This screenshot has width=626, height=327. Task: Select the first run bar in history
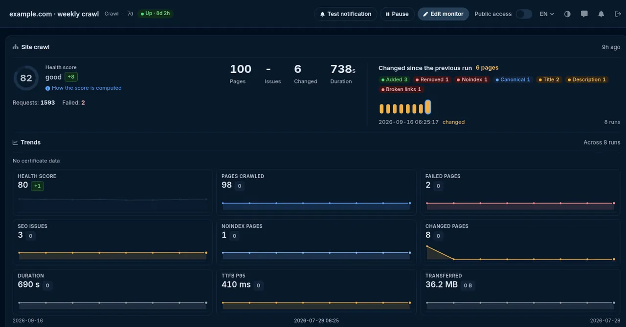[381, 108]
